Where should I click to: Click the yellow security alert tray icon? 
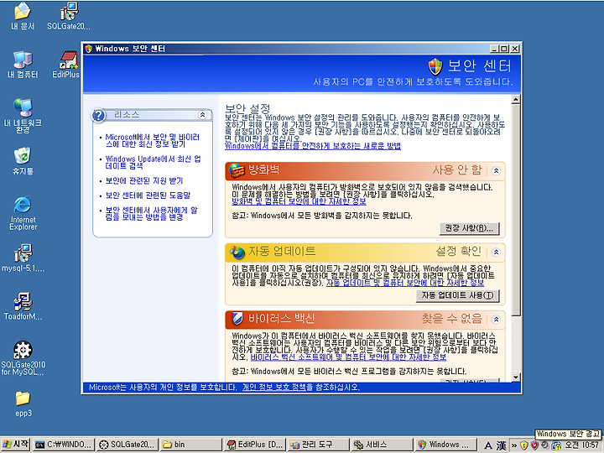pos(523,445)
